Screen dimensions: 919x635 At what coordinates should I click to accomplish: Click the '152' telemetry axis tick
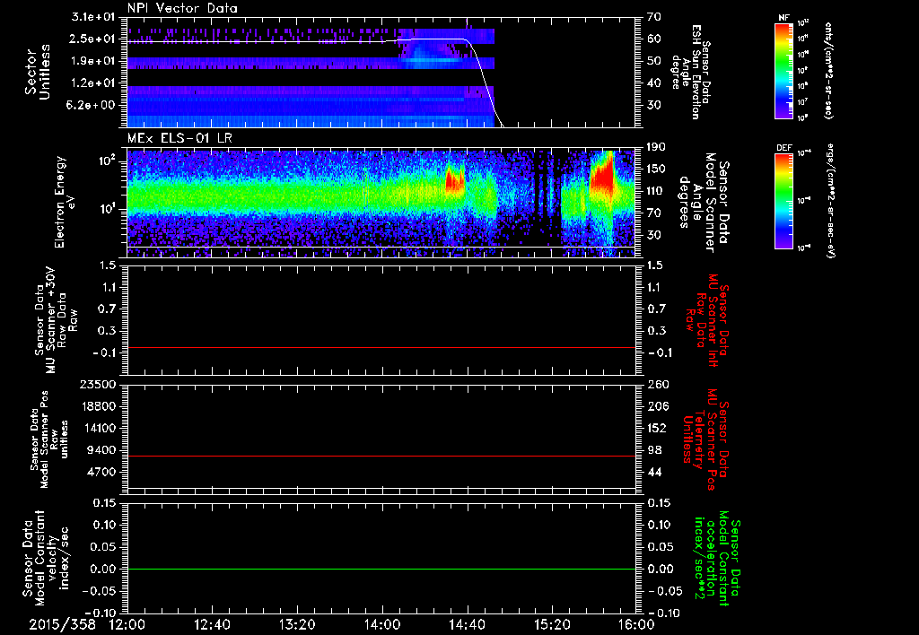click(x=656, y=428)
